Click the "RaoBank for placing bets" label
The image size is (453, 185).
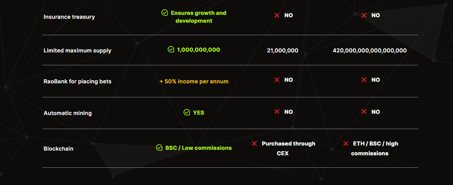pos(77,82)
